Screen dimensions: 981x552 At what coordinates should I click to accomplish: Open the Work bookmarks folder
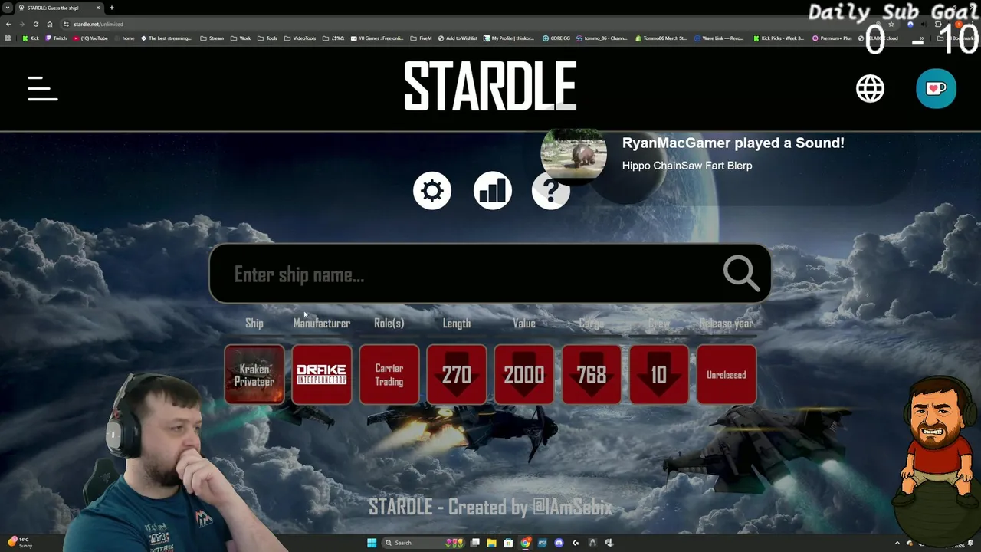tap(241, 38)
